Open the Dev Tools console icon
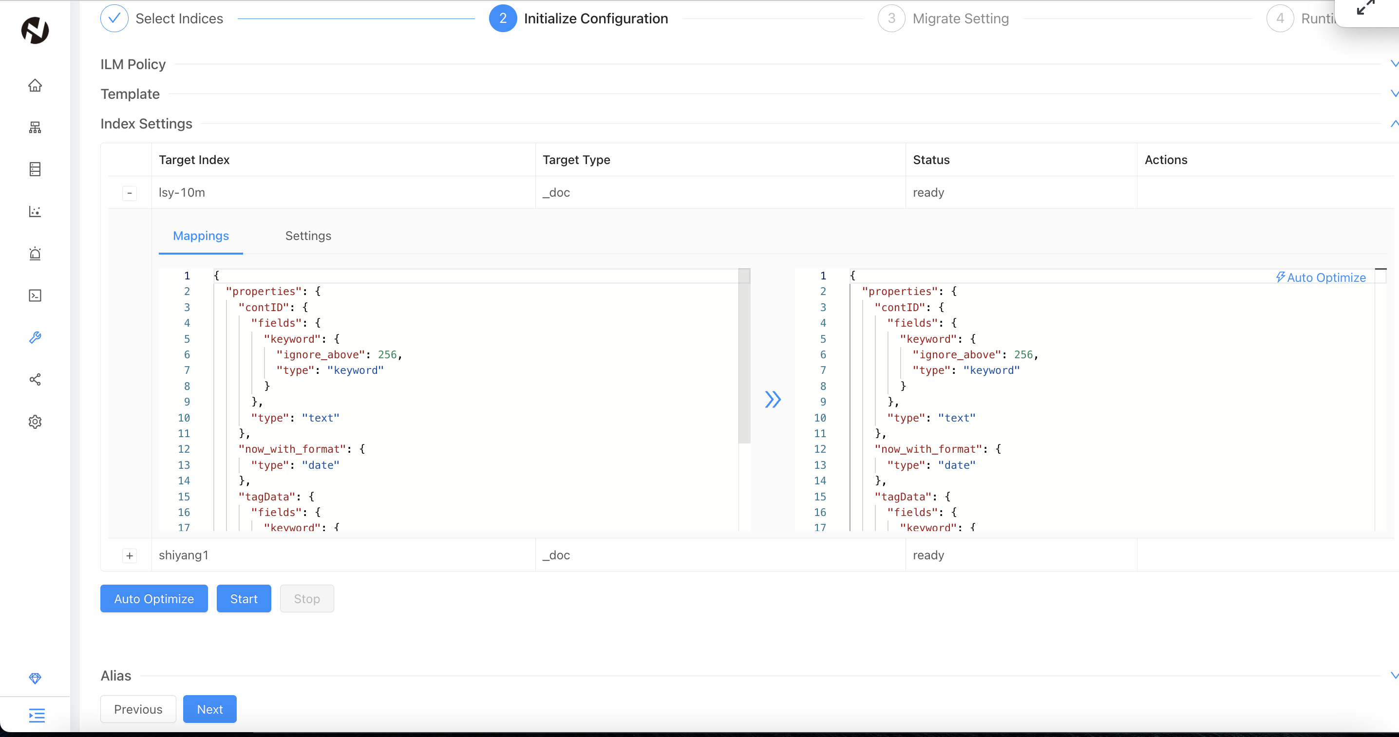This screenshot has height=737, width=1399. (35, 295)
